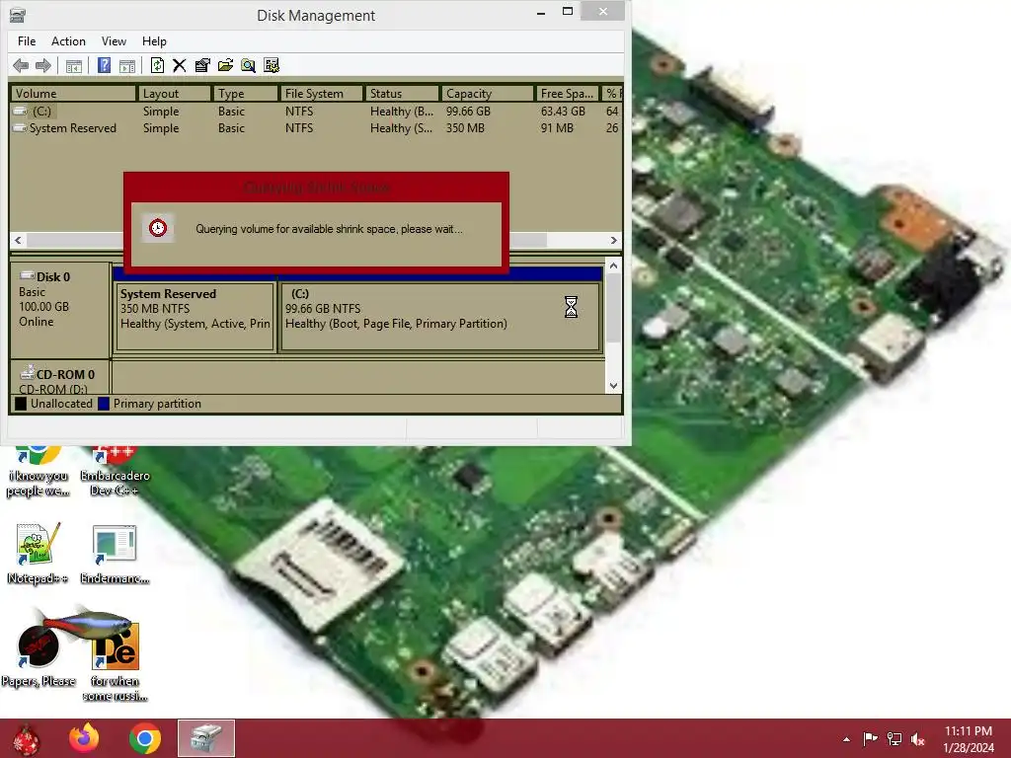Screen dimensions: 1011x758
Task: Open the 'for when some russi...' desktop shortcut
Action: click(x=115, y=660)
